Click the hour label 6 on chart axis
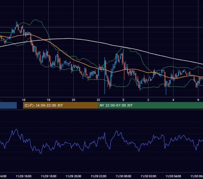 [x=198, y=100]
